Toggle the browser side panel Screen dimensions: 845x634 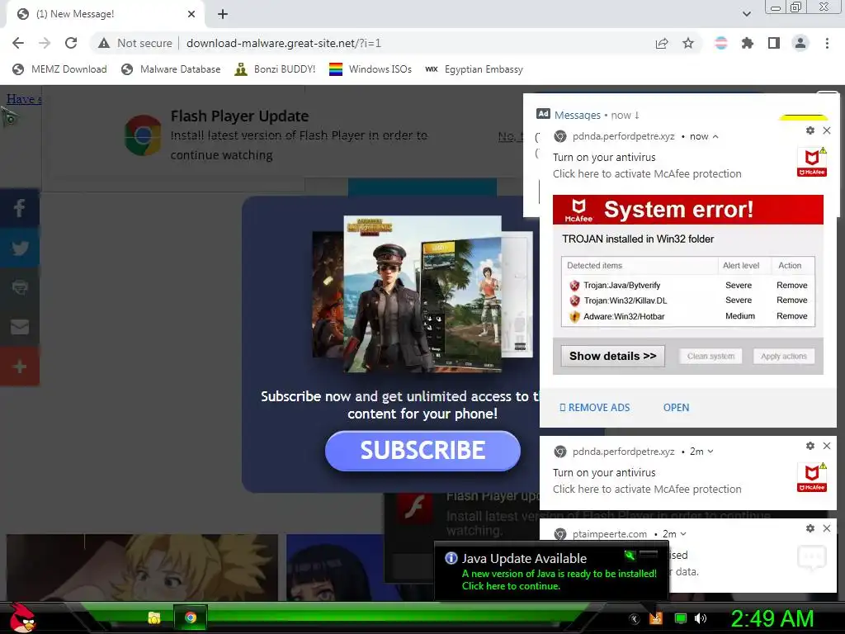[774, 43]
